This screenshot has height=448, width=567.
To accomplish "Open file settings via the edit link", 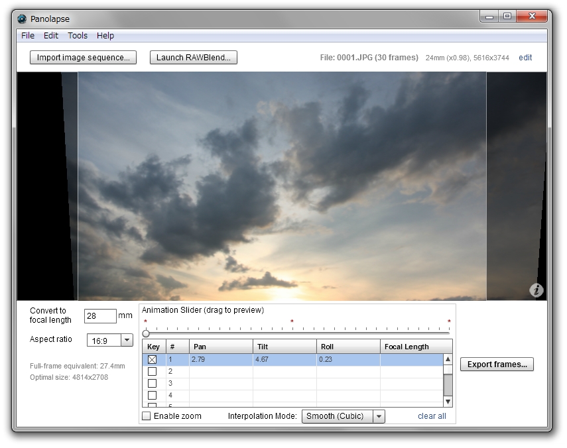I will 525,58.
